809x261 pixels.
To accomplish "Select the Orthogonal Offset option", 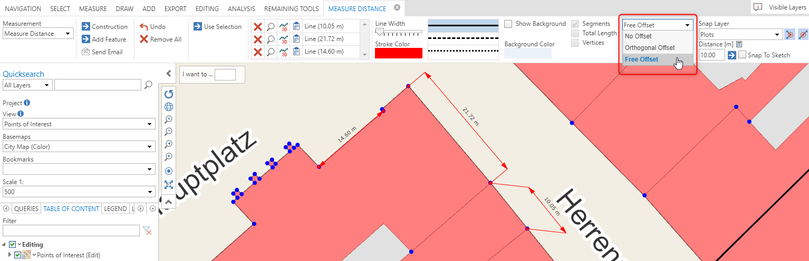I will (x=658, y=48).
